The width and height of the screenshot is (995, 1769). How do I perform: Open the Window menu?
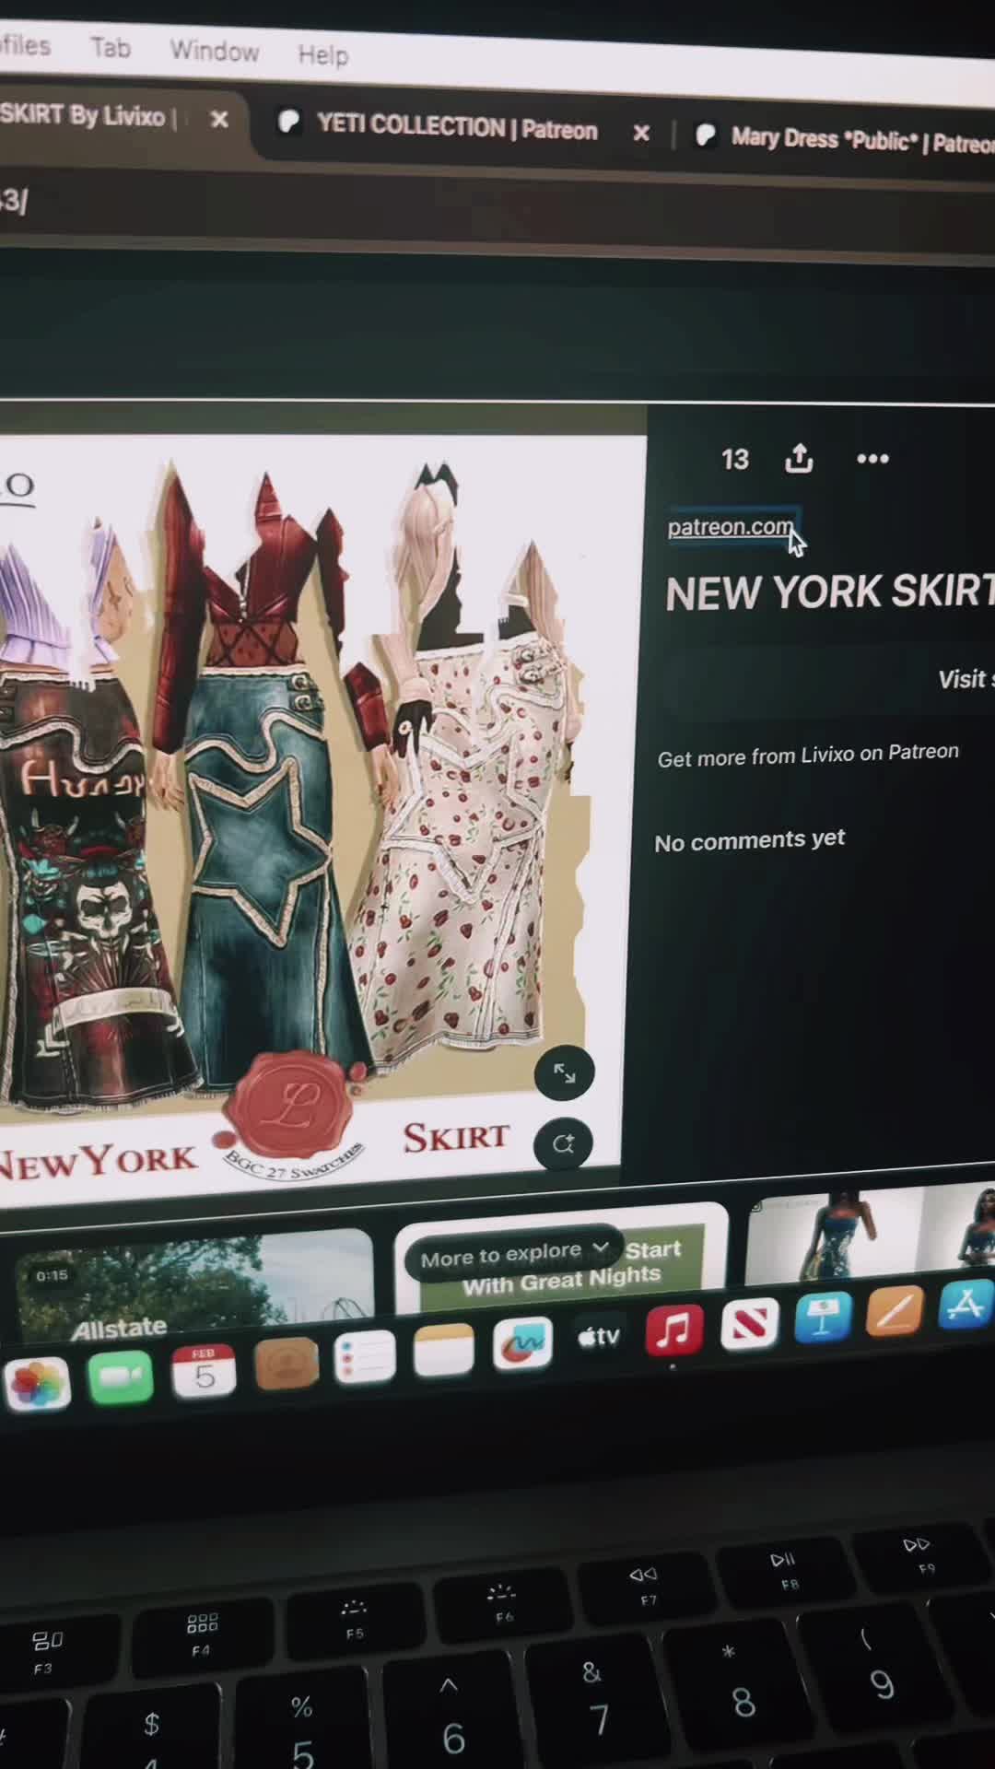tap(214, 50)
